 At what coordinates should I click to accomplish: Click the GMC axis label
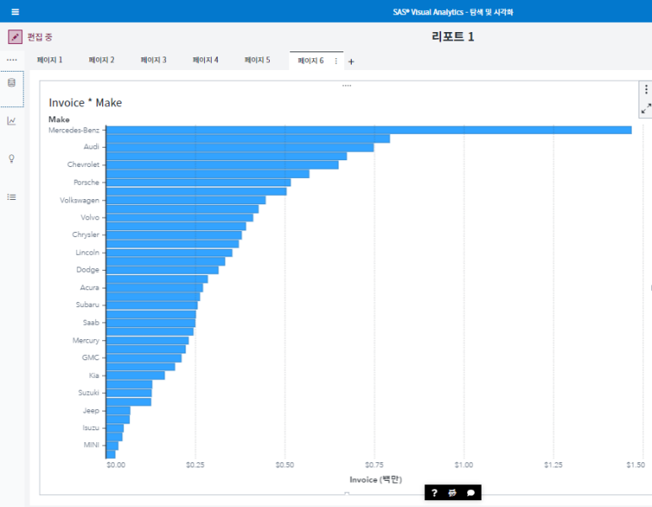90,358
